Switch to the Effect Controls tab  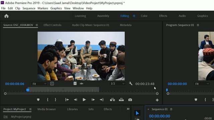(x=52, y=25)
